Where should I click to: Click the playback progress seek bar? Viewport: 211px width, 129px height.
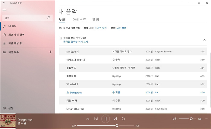pyautogui.click(x=105, y=126)
